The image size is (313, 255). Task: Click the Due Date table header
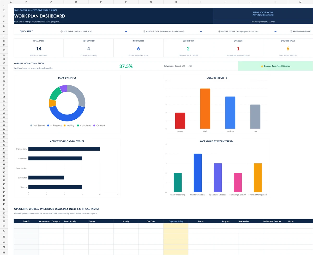tap(151, 221)
